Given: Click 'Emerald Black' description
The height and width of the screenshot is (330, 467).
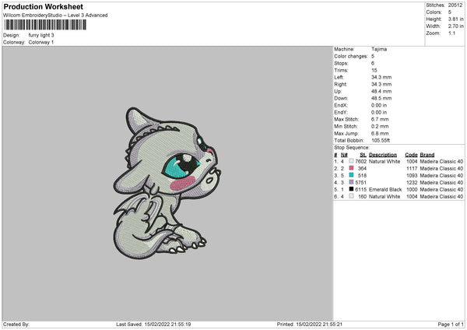Looking at the screenshot, I should point(385,189).
